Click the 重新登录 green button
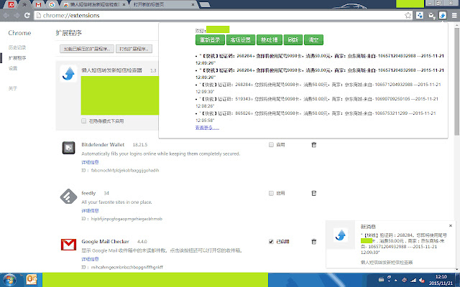The height and width of the screenshot is (287, 460). click(210, 40)
